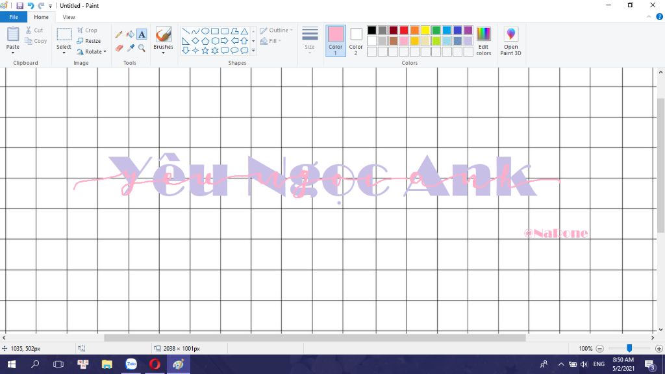This screenshot has width=665, height=374.
Task: Choose the Six-point star shape
Action: point(215,51)
